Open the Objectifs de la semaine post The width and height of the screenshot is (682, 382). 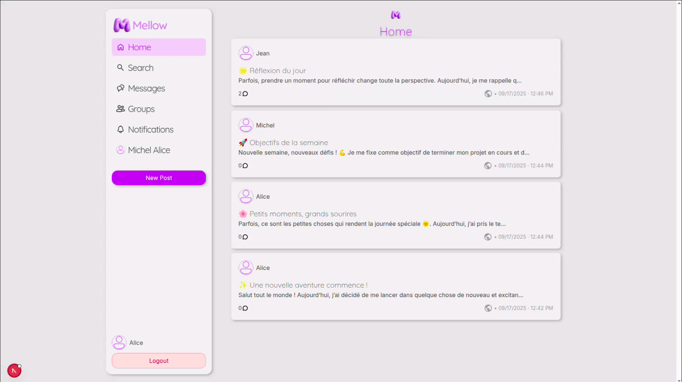coord(288,143)
